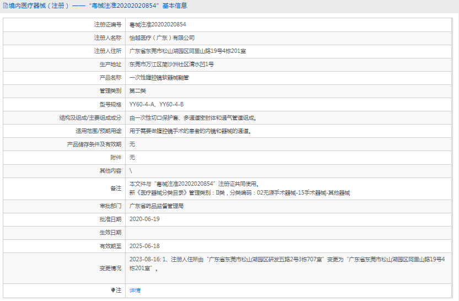Select the 注册人住所 address ending in 4栋201室
The width and height of the screenshot is (459, 301).
(188, 51)
